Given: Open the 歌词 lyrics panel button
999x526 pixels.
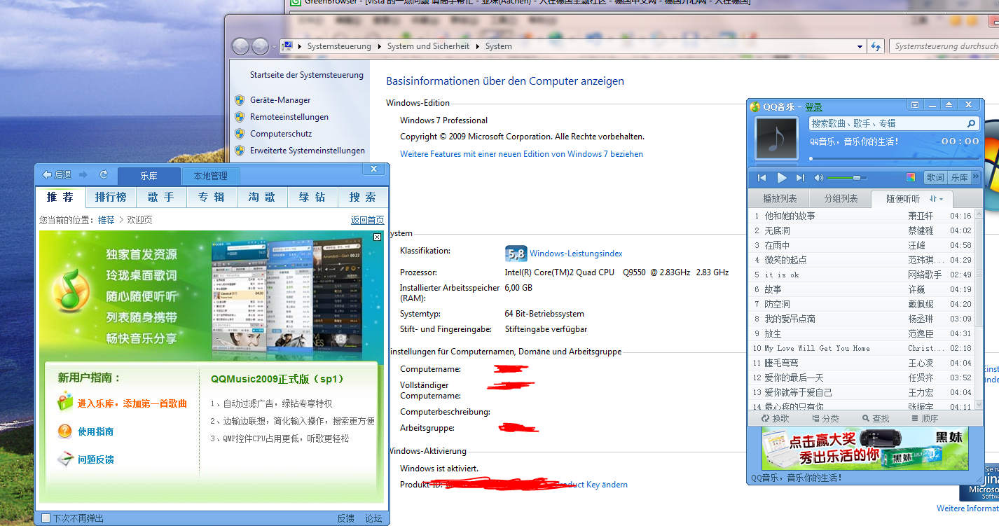Looking at the screenshot, I should click(x=935, y=178).
